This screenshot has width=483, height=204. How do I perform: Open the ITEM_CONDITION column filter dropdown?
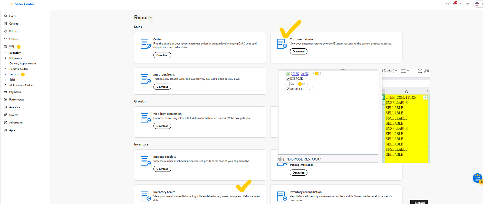[425, 98]
